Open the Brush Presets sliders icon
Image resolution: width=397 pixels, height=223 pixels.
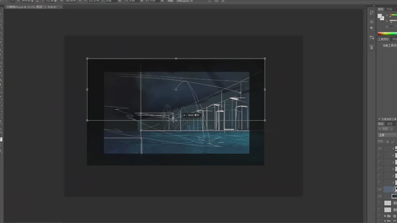click(x=372, y=37)
